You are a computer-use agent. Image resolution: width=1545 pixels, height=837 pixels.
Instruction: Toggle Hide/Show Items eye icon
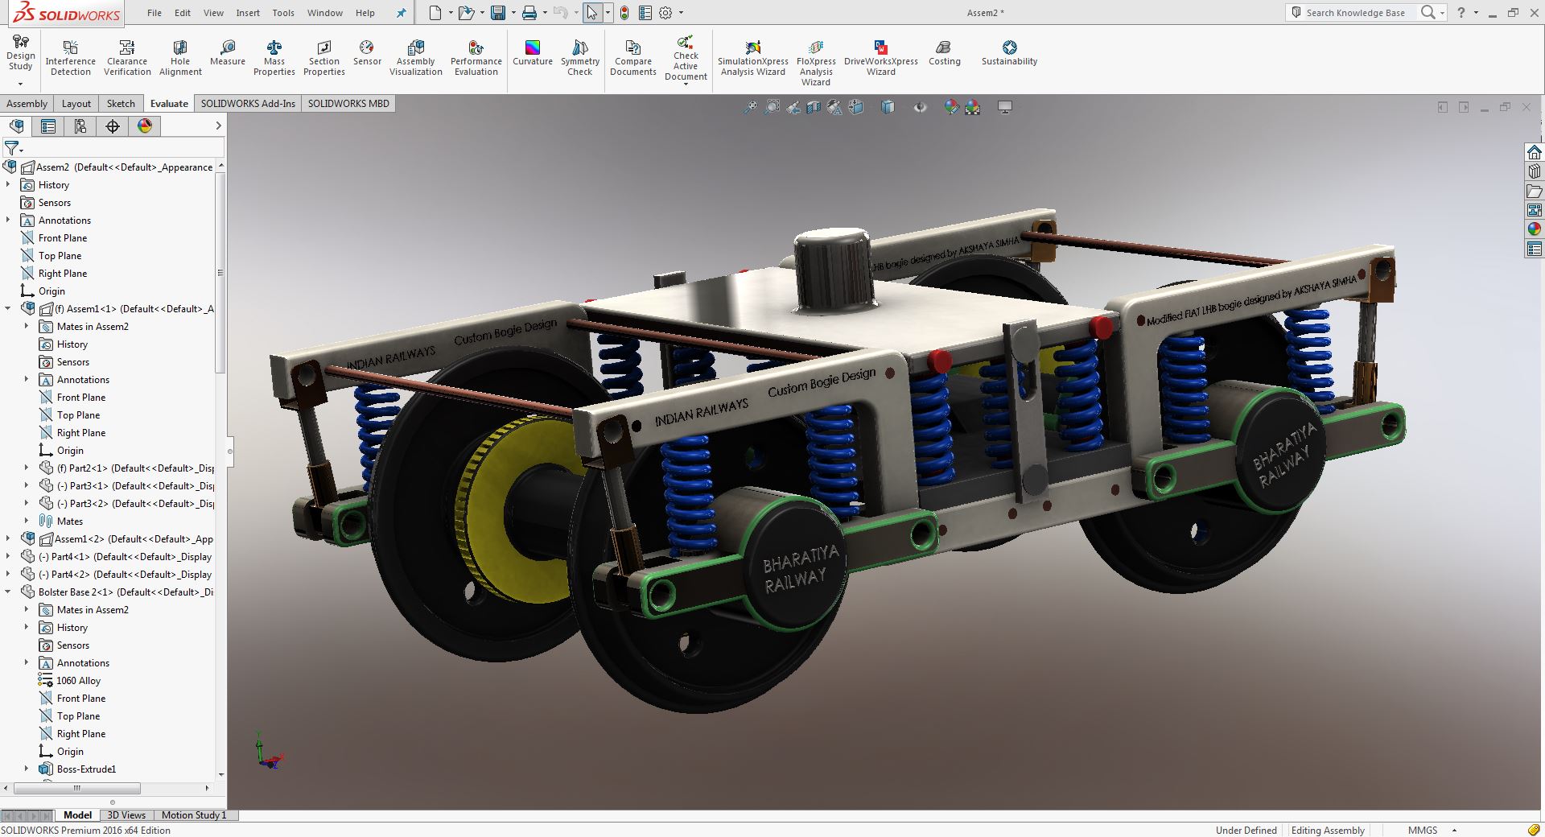920,107
